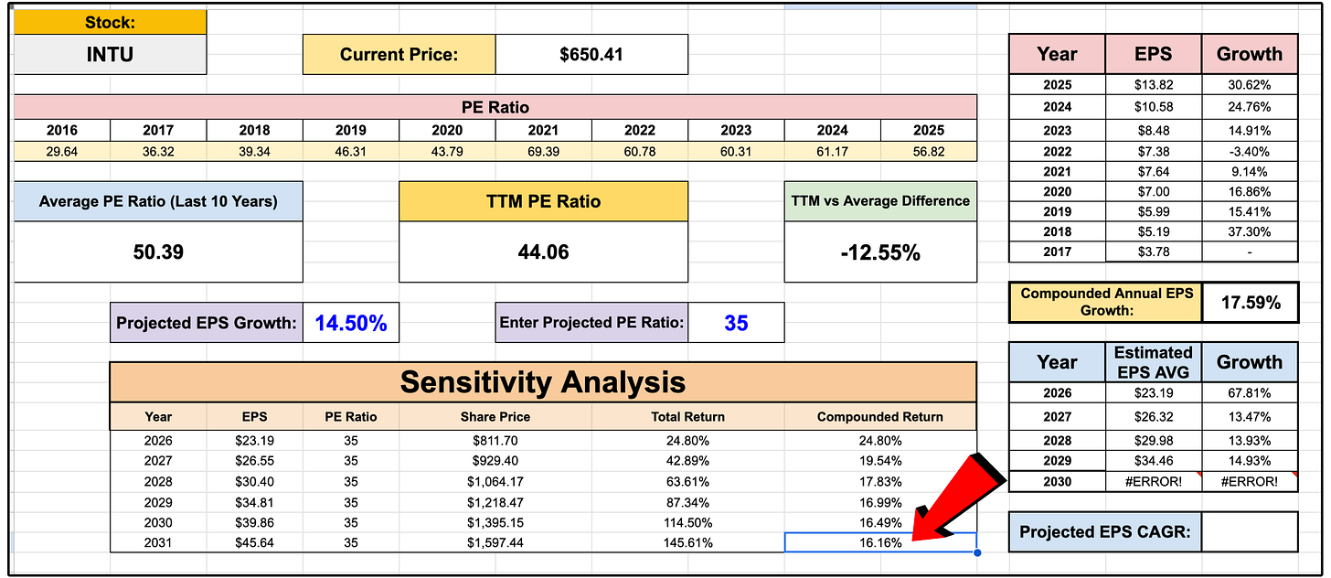Screen dimensions: 1331x578
Task: Click the Current Price value $650.41
Action: [x=591, y=54]
